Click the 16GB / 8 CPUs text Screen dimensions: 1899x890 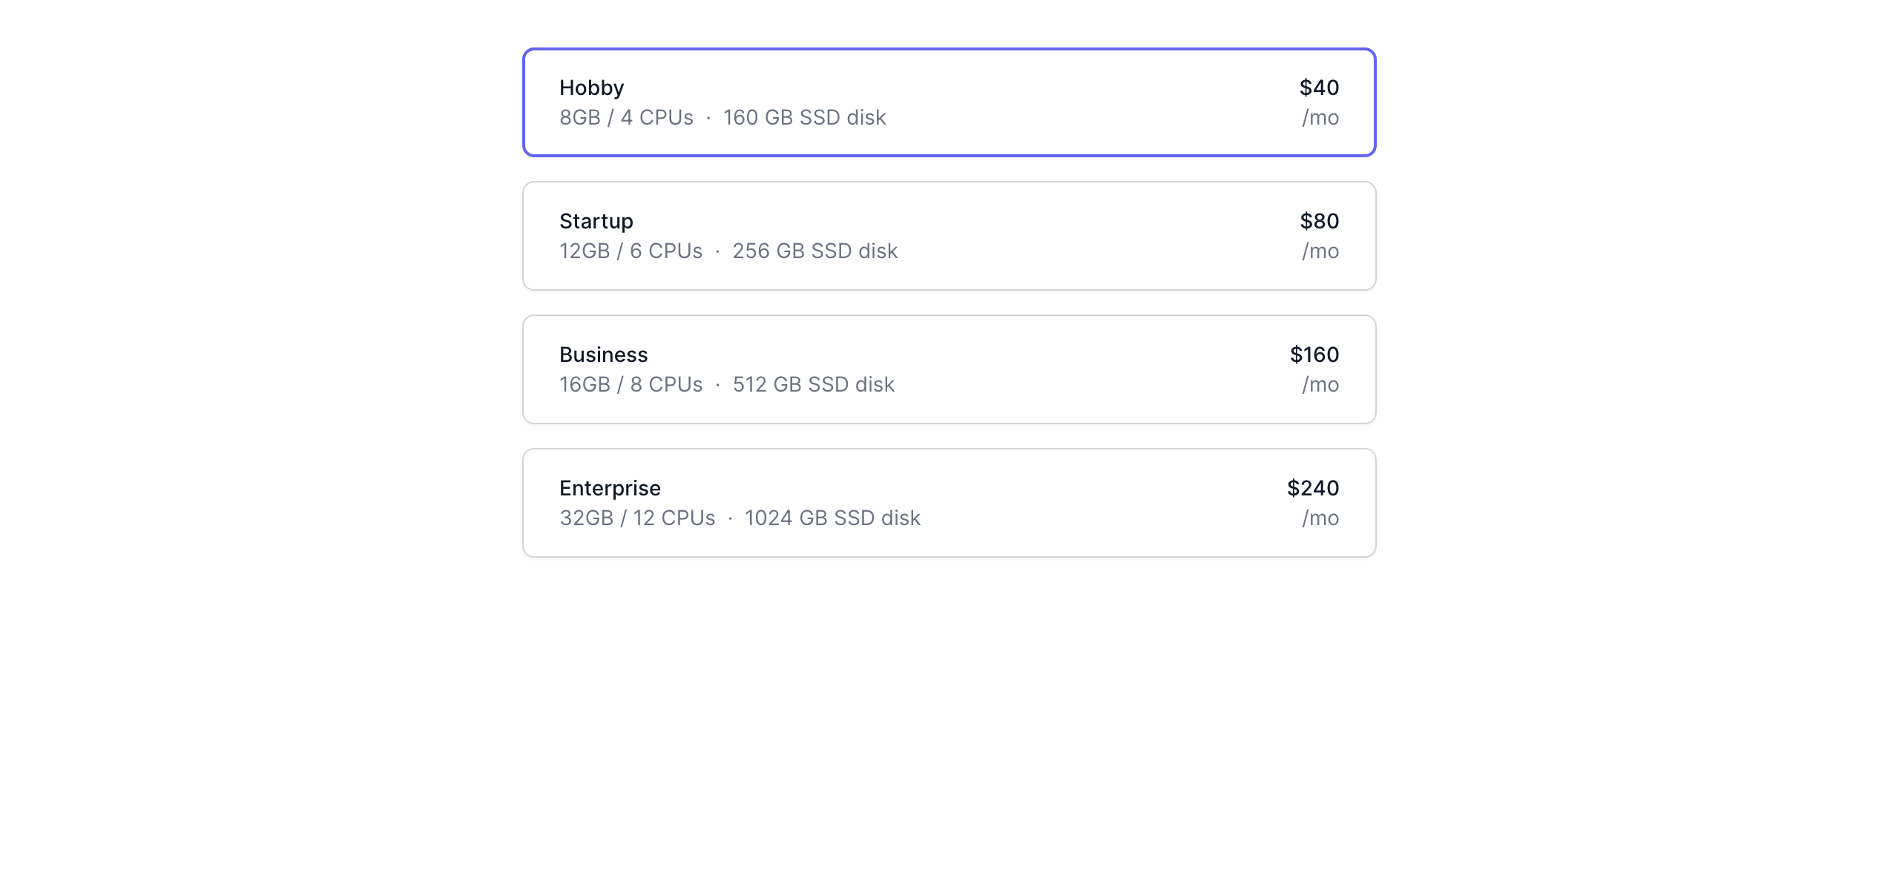[x=631, y=384]
